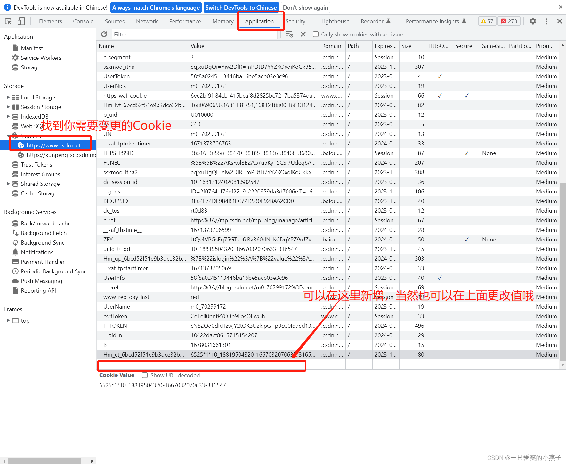Viewport: 566px width, 464px height.
Task: Click the clear all cookies icon
Action: pos(289,34)
